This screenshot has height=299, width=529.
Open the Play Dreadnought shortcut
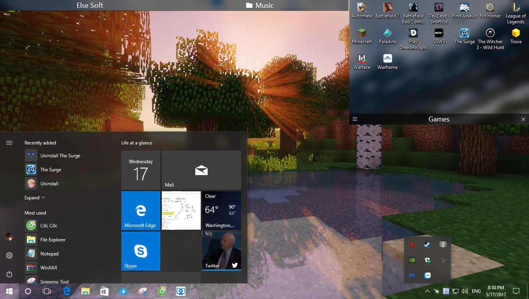413,39
